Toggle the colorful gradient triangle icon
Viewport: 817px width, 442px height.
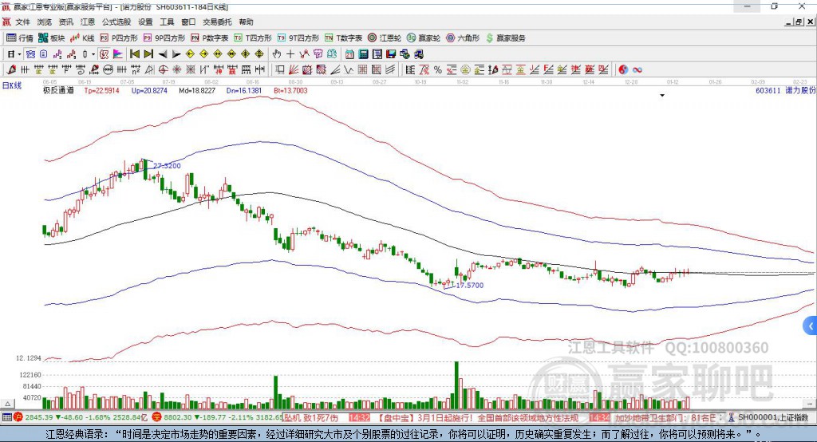[118, 54]
